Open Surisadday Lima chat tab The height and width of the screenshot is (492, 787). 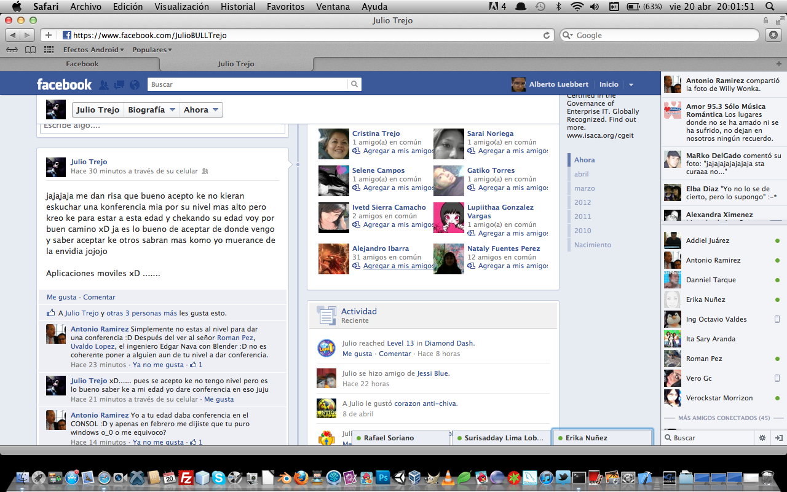(x=501, y=438)
